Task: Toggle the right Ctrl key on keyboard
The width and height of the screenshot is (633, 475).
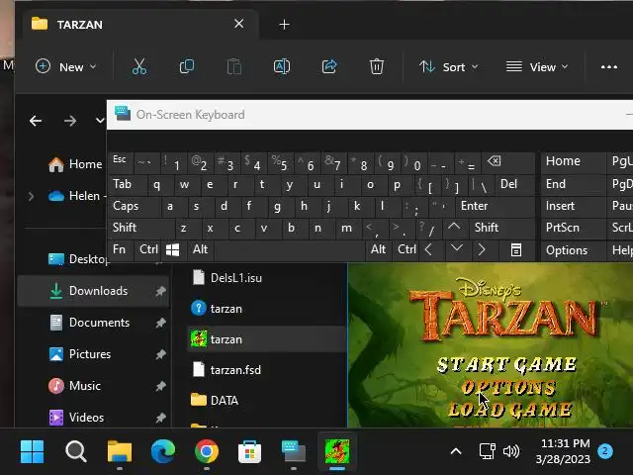Action: coord(407,250)
